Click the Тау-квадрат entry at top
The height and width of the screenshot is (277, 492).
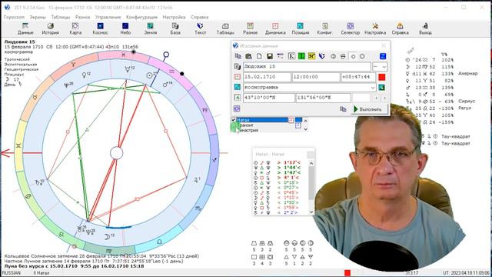pyautogui.click(x=456, y=136)
